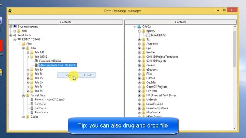Click the right pane Contents header
Viewport: 246px width, 138px height.
(x=180, y=22)
